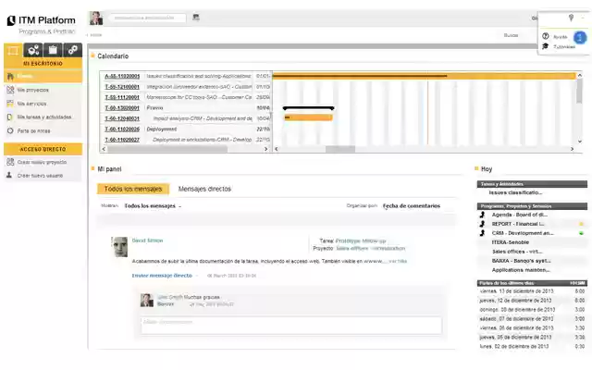Click Parte de horas clock icon
This screenshot has height=370, width=592.
point(10,130)
